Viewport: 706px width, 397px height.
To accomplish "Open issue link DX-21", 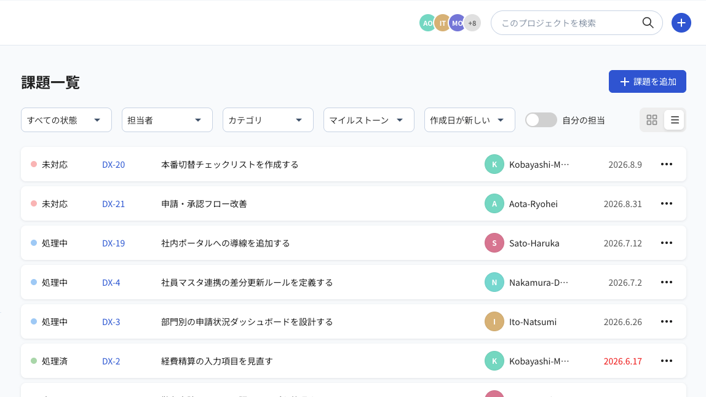I will click(113, 204).
